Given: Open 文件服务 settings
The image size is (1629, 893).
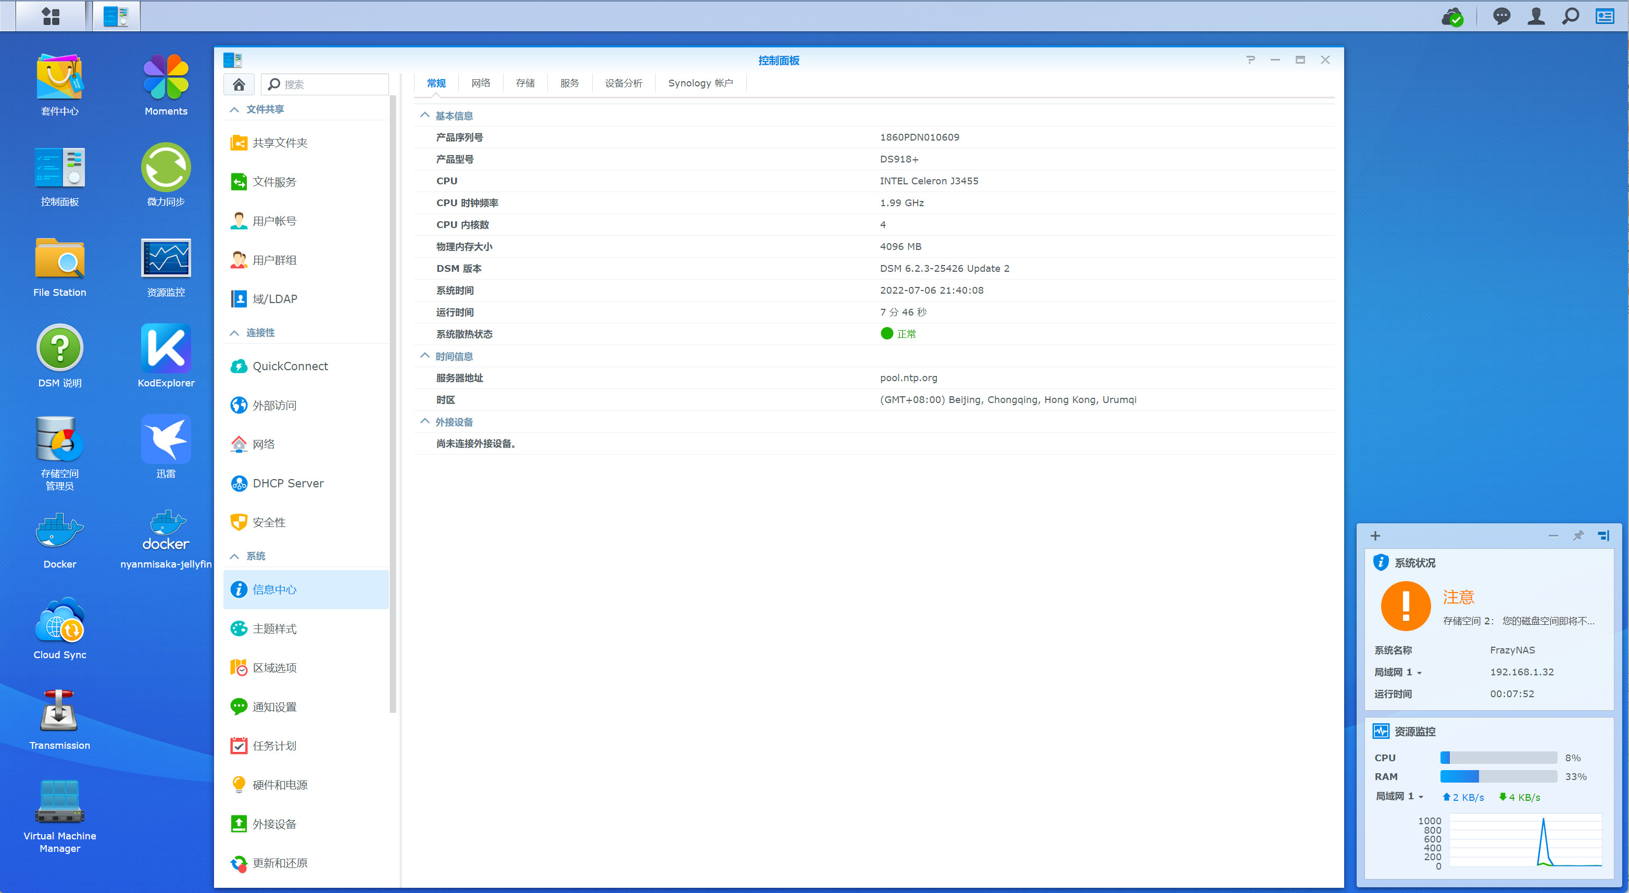Looking at the screenshot, I should [306, 182].
